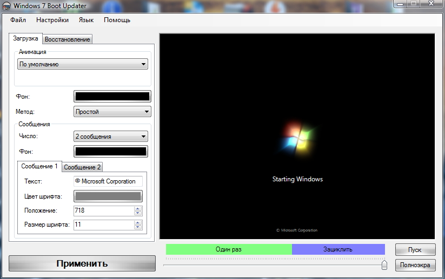Click the Полноэкра button

(x=415, y=265)
